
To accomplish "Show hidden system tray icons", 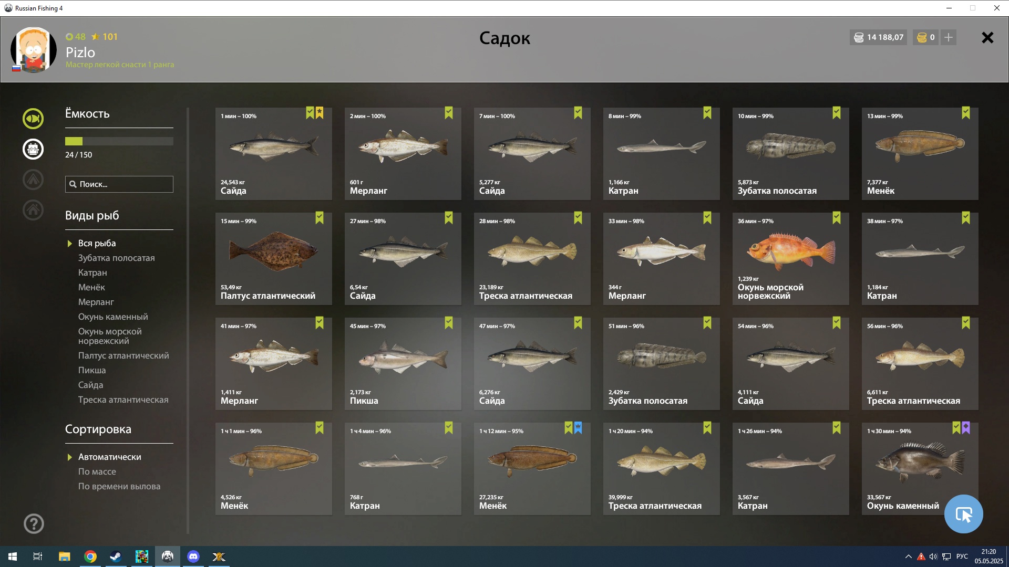I will (x=908, y=556).
